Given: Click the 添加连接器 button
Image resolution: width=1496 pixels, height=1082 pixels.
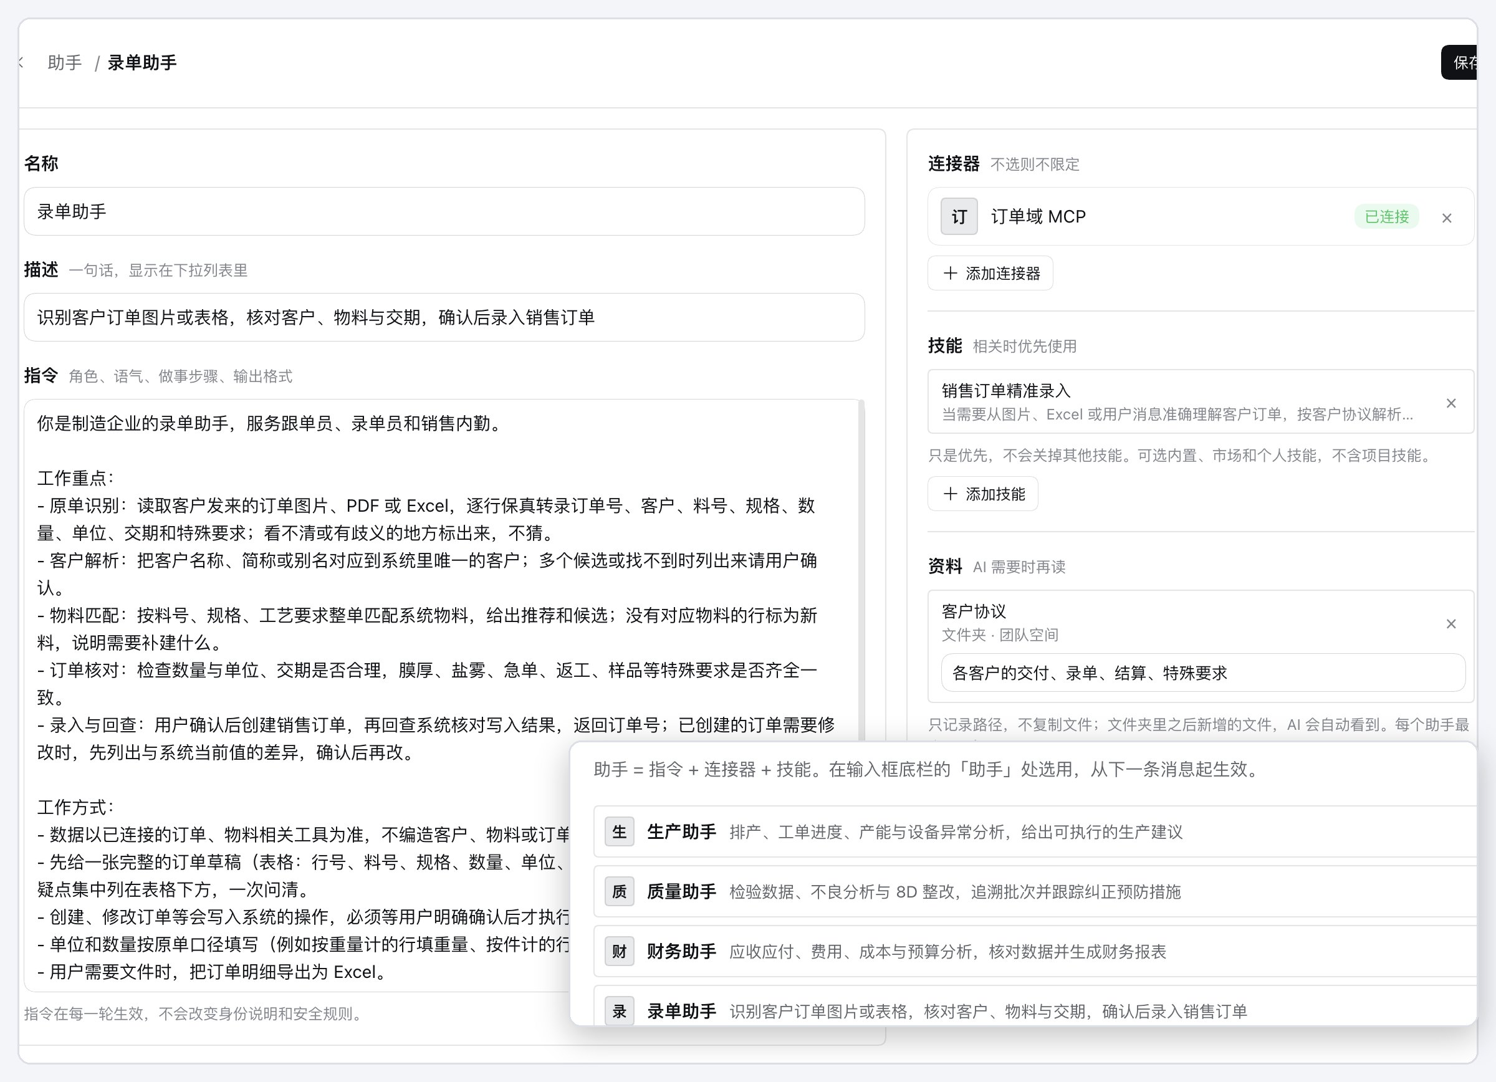Looking at the screenshot, I should click(x=990, y=274).
